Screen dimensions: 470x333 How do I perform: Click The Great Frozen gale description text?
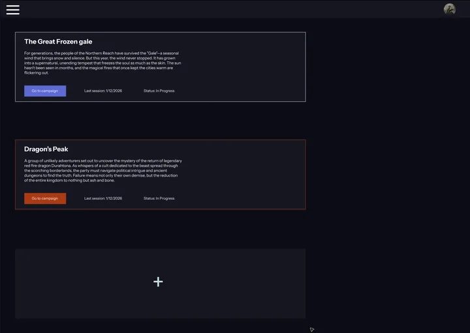pyautogui.click(x=101, y=63)
